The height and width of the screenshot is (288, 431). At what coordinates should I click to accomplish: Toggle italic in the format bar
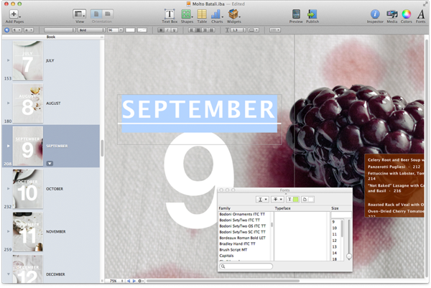pos(167,30)
